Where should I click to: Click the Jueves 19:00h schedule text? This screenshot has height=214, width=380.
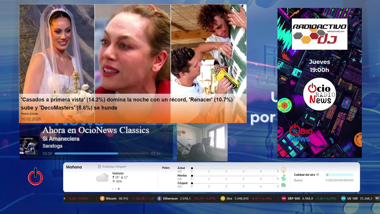click(x=319, y=66)
